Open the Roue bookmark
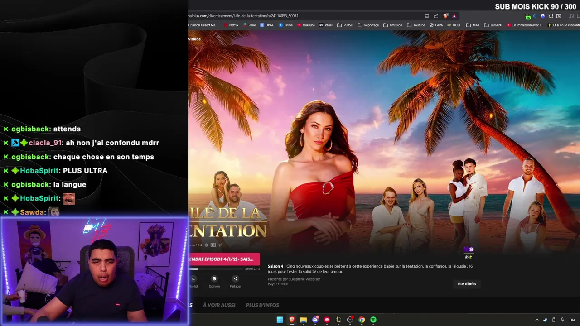Image resolution: width=580 pixels, height=326 pixels. tap(249, 25)
